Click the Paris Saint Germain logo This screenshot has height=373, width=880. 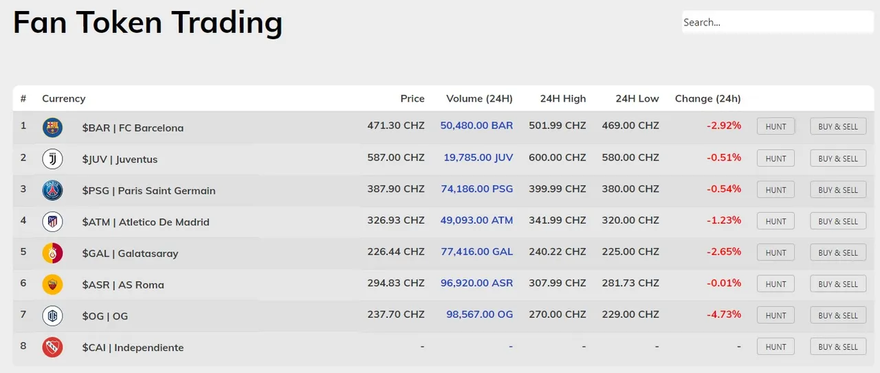[52, 190]
